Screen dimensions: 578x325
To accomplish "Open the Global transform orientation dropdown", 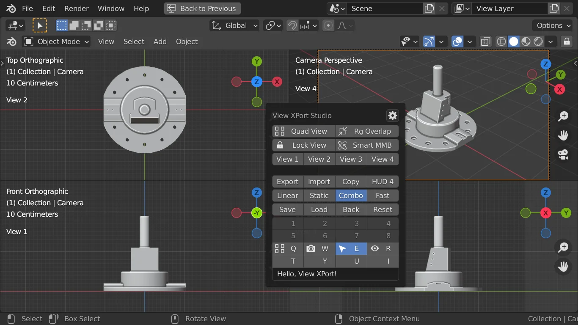I will pos(234,25).
